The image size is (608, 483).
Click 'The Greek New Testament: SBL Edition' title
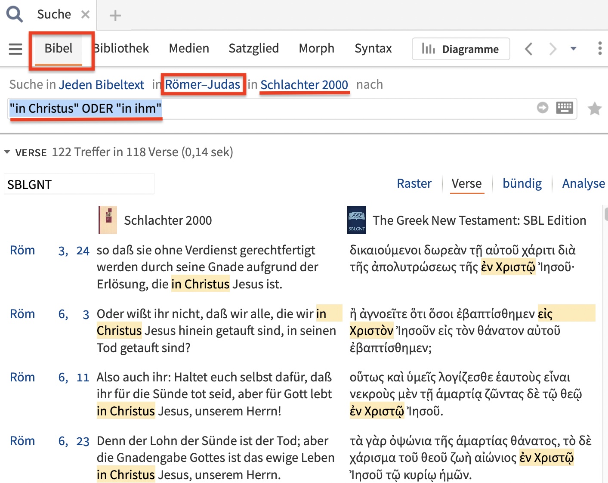479,220
